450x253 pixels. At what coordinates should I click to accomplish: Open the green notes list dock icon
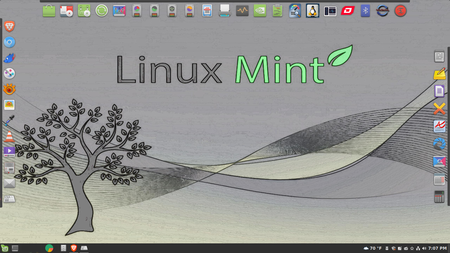277,11
